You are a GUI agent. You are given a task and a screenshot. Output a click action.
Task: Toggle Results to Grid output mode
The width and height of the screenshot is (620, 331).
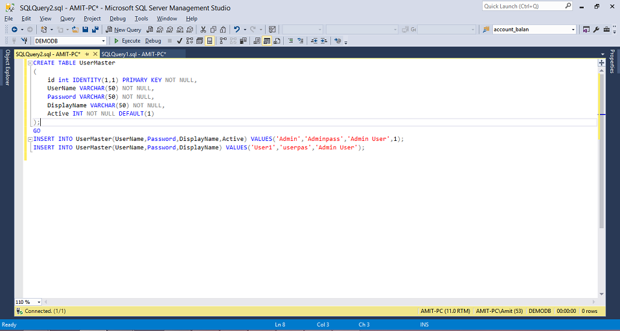coord(267,41)
